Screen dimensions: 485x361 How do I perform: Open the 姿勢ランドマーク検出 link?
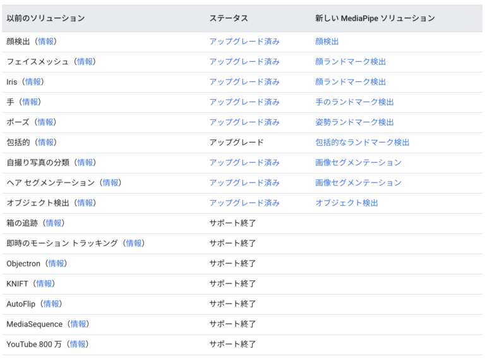click(x=354, y=122)
